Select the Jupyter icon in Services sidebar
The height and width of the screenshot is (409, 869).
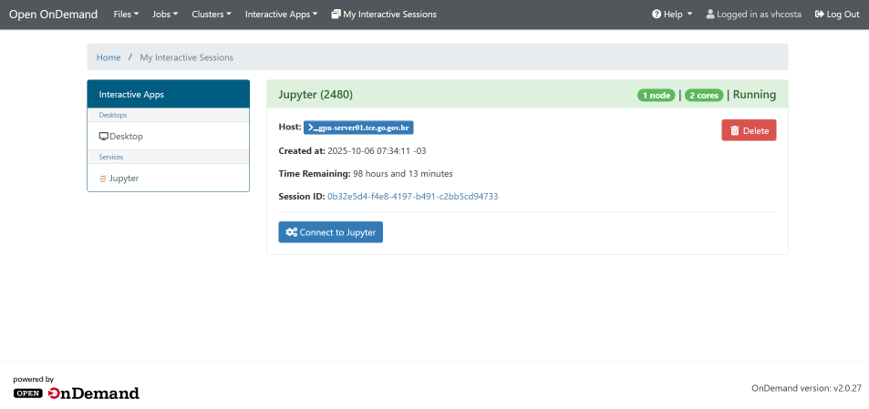103,179
